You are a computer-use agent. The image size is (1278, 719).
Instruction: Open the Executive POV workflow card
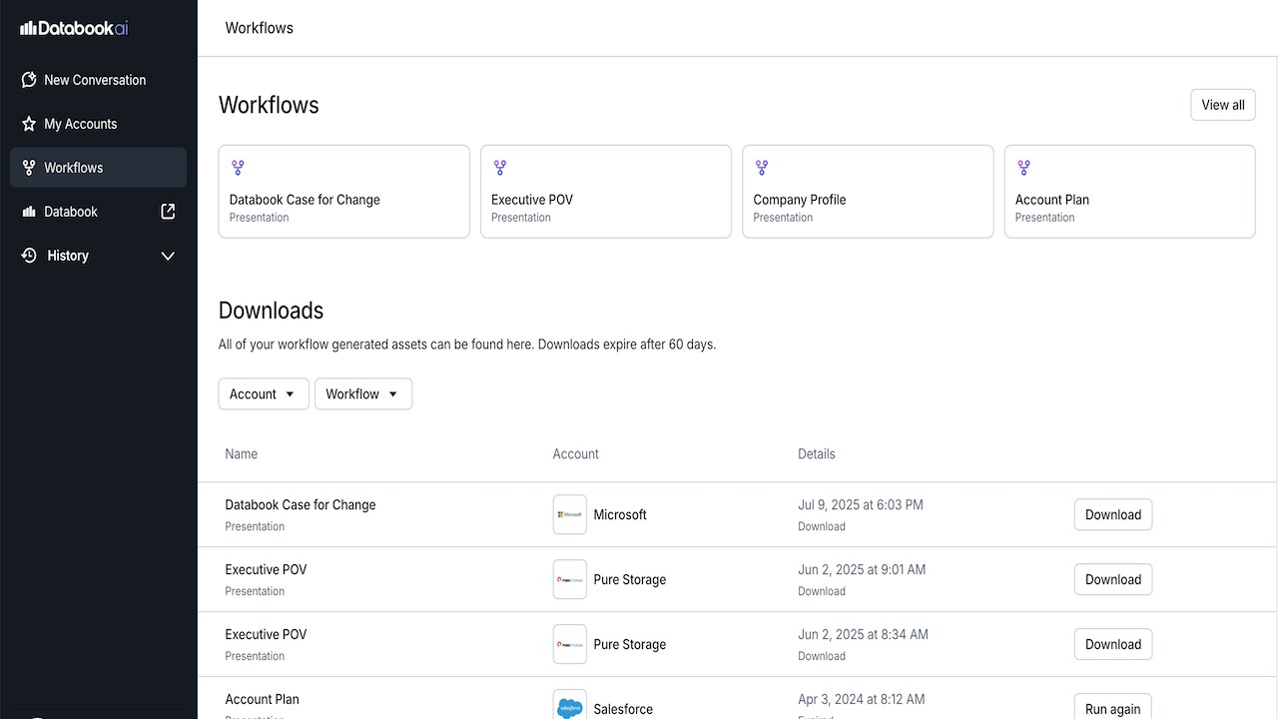(606, 192)
